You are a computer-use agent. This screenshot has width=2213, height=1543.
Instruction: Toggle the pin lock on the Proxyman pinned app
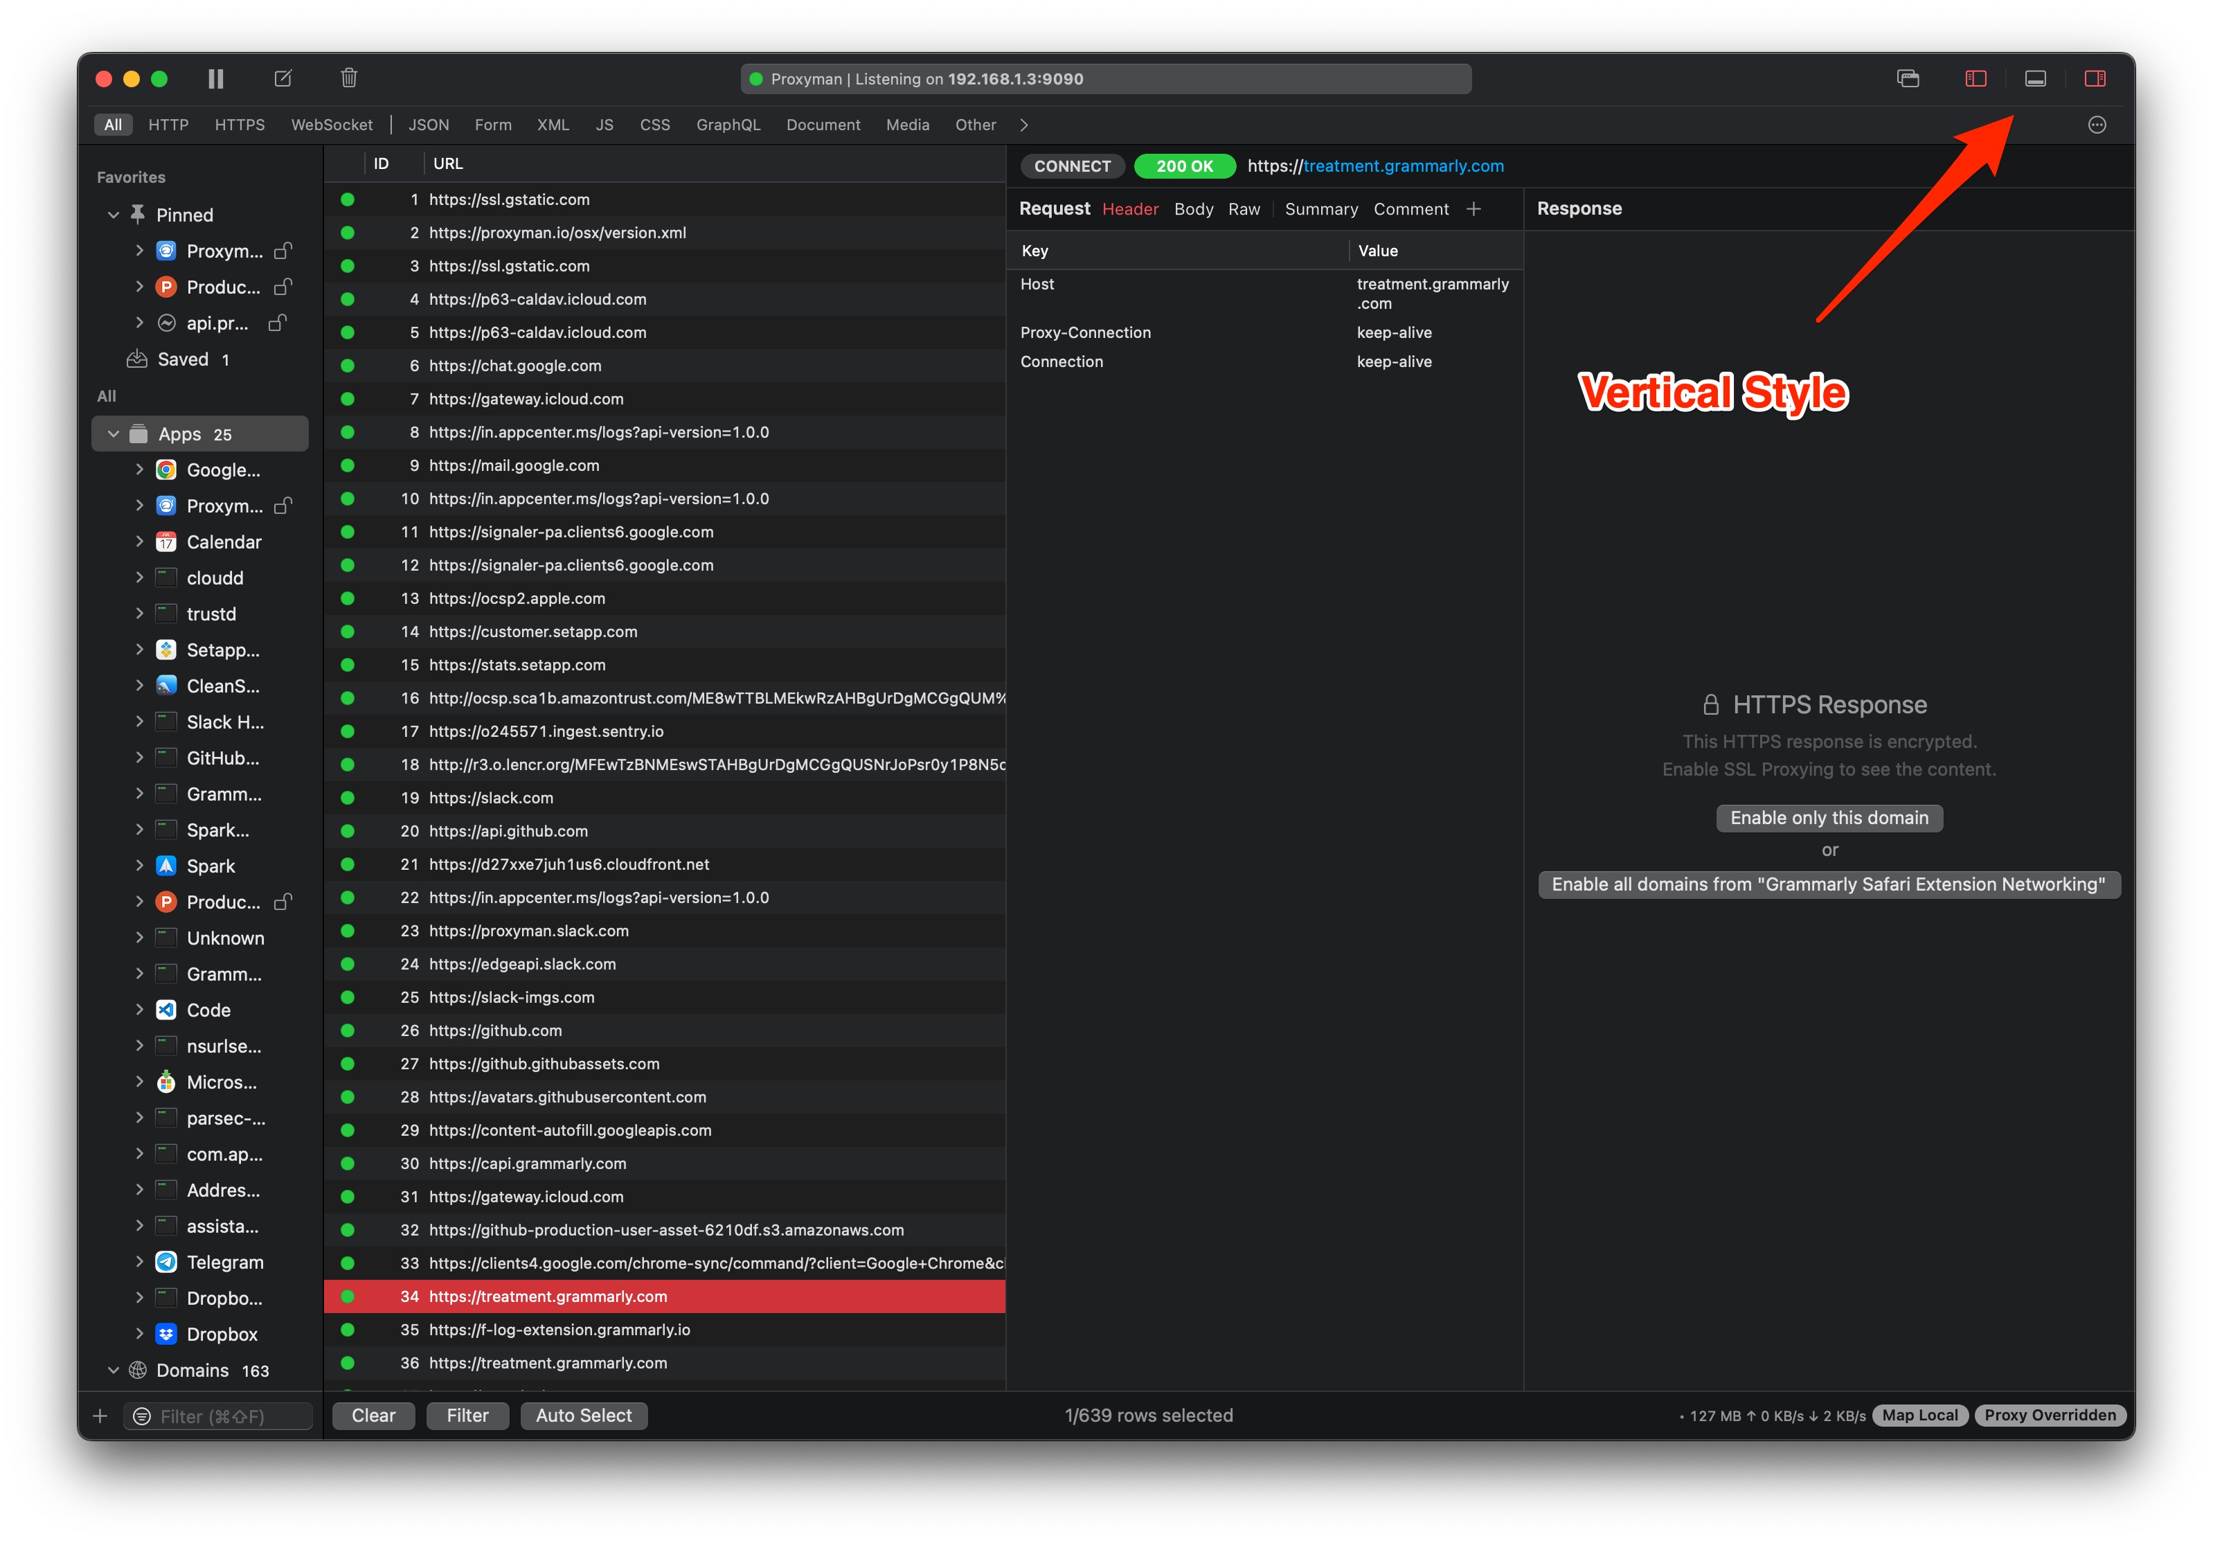(283, 249)
